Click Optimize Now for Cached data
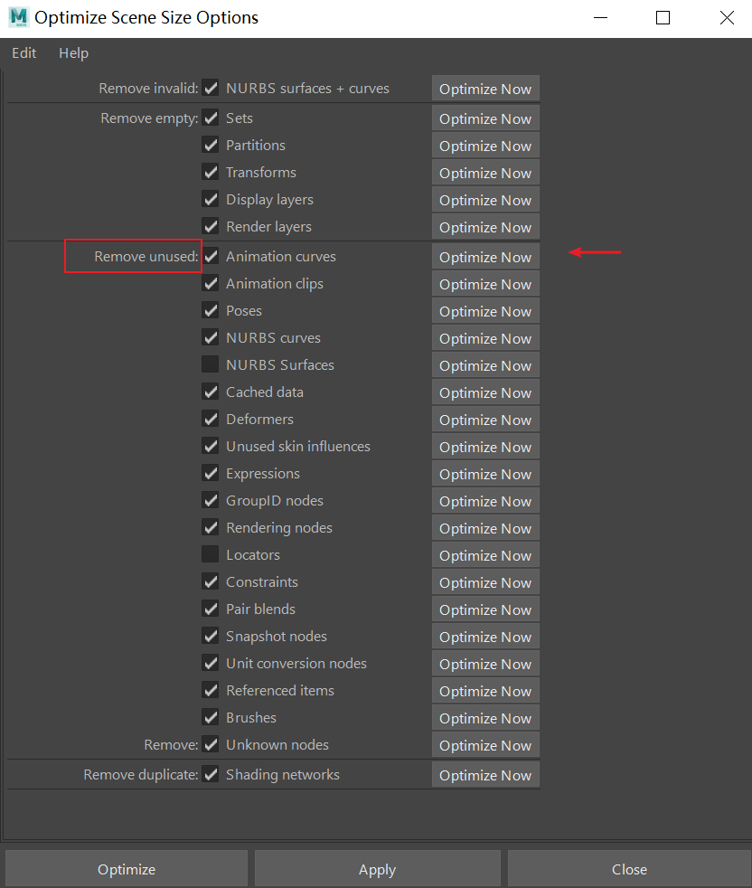 (x=485, y=392)
